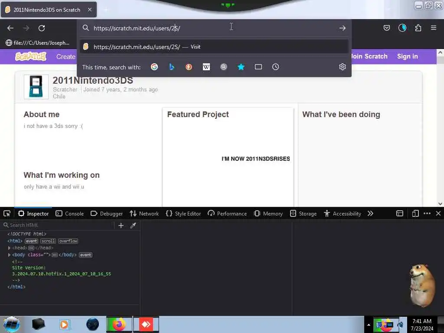Click the Scratch logo
The height and width of the screenshot is (333, 444).
pos(31,57)
